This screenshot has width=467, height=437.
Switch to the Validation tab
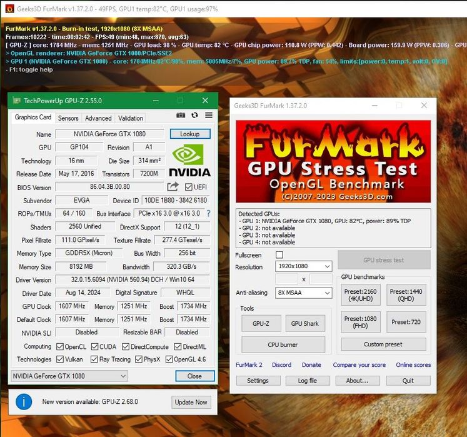pyautogui.click(x=131, y=118)
